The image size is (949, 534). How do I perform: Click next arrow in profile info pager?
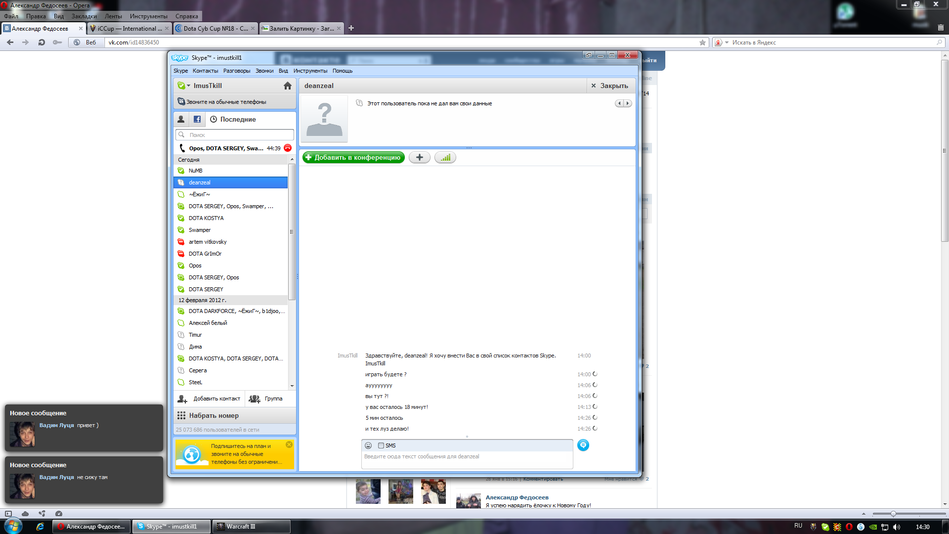628,103
